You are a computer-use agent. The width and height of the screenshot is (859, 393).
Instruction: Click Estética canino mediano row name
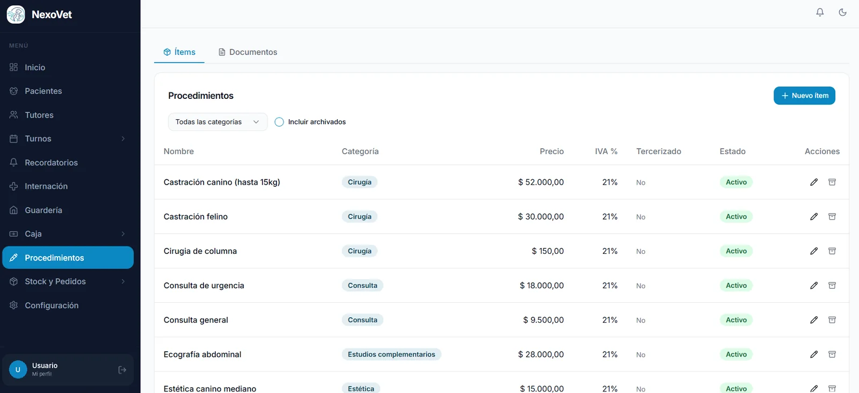[x=210, y=388]
